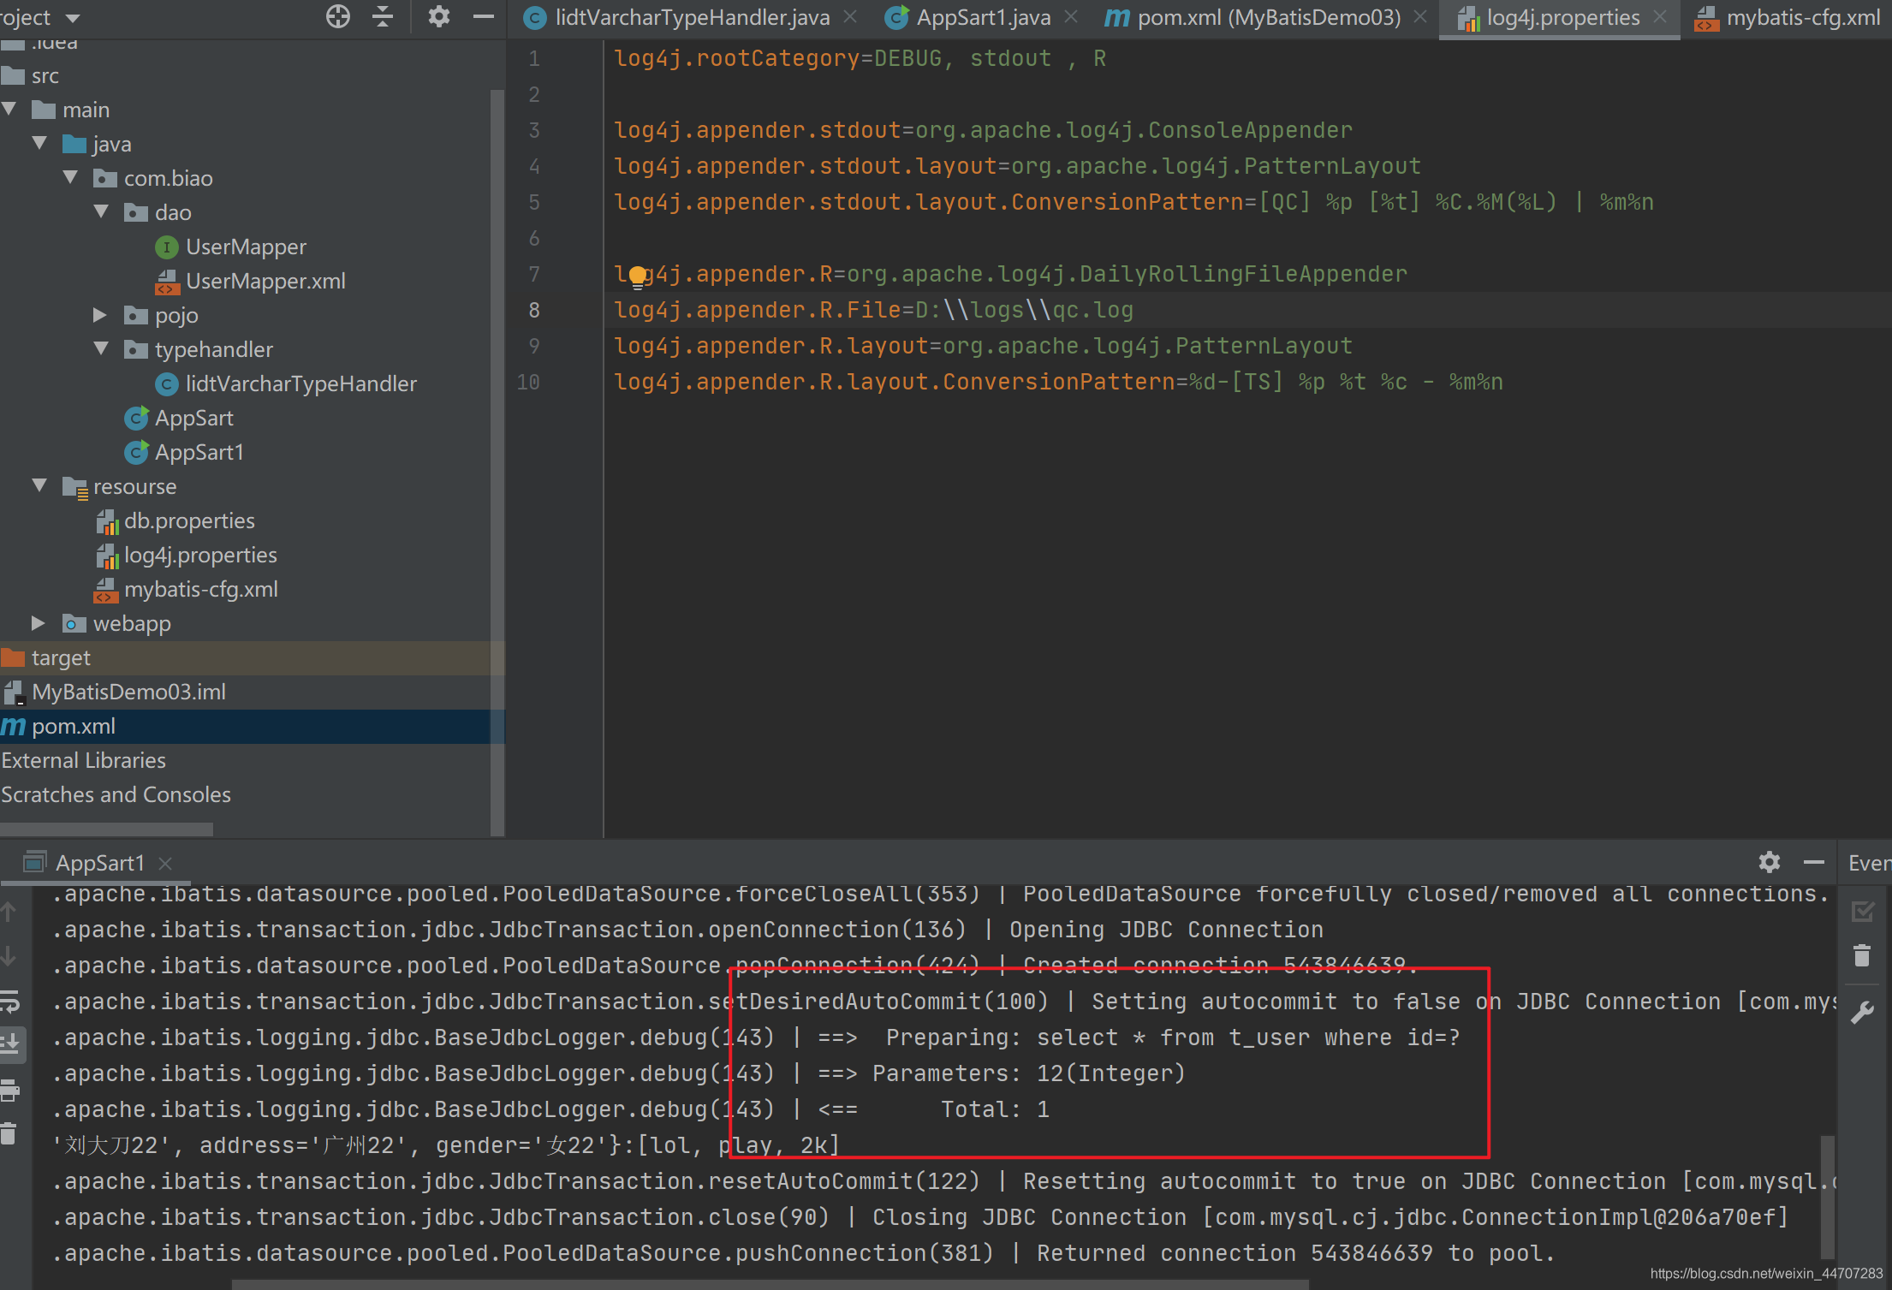1892x1290 pixels.
Task: Close the AppSart1 run tab
Action: (x=165, y=864)
